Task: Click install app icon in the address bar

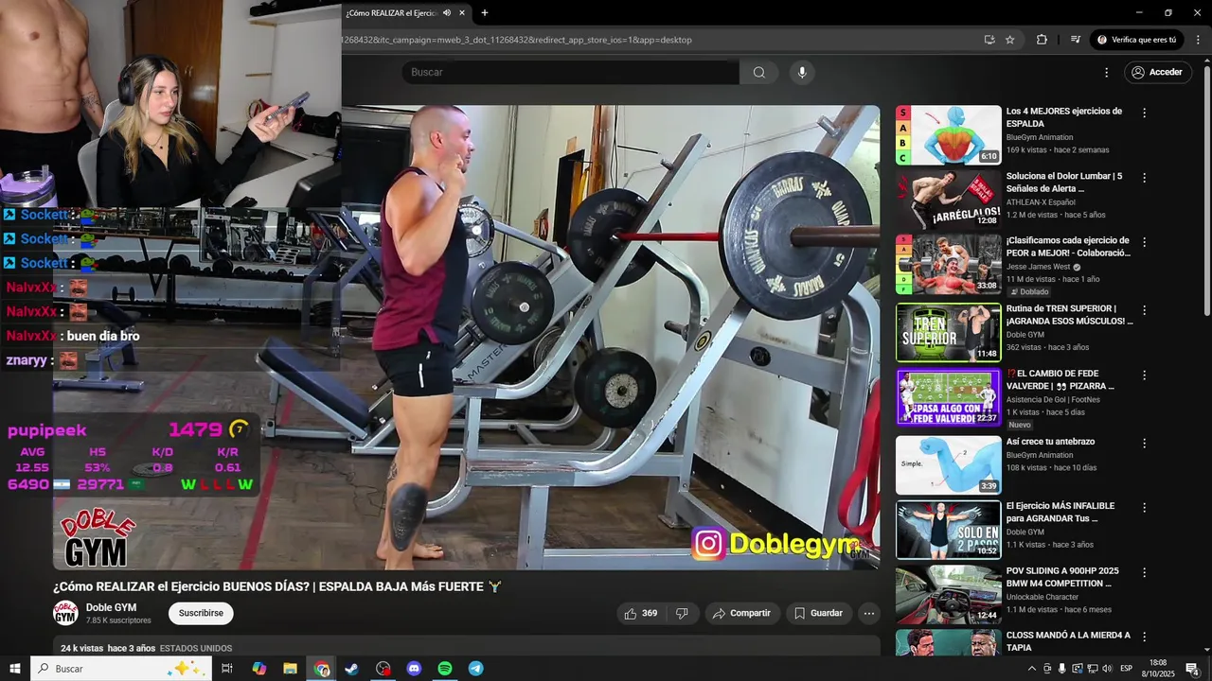Action: pos(989,40)
